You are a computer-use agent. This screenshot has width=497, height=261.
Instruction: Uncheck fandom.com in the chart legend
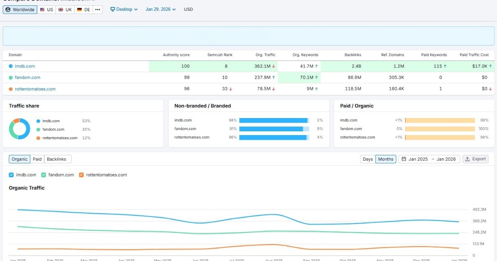coord(43,174)
